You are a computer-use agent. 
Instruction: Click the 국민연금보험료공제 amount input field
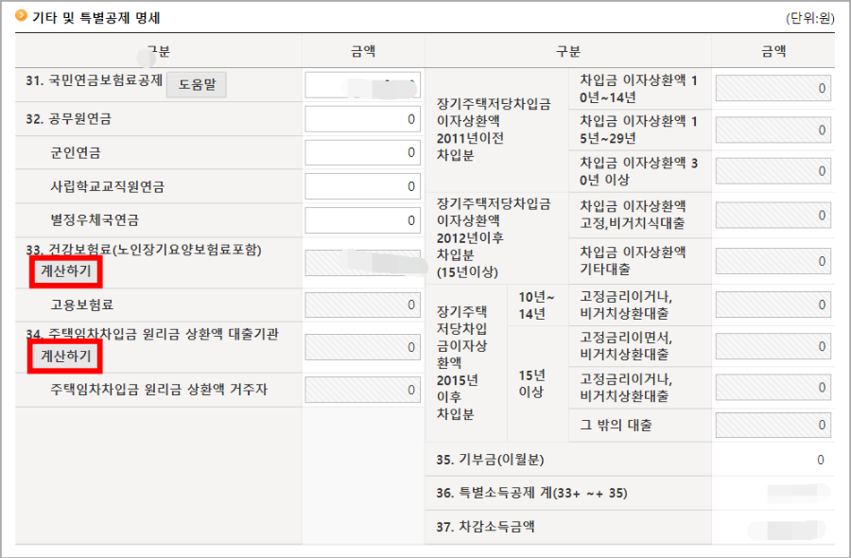tap(363, 84)
